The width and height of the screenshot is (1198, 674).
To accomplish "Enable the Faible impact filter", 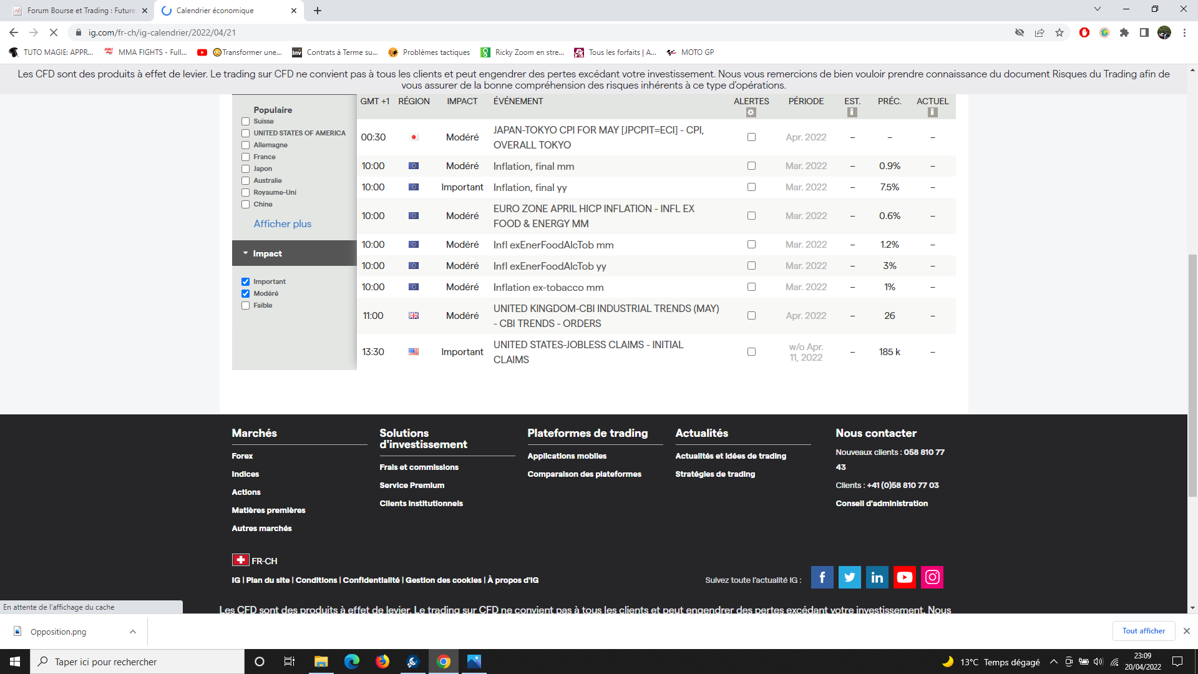I will click(x=245, y=306).
